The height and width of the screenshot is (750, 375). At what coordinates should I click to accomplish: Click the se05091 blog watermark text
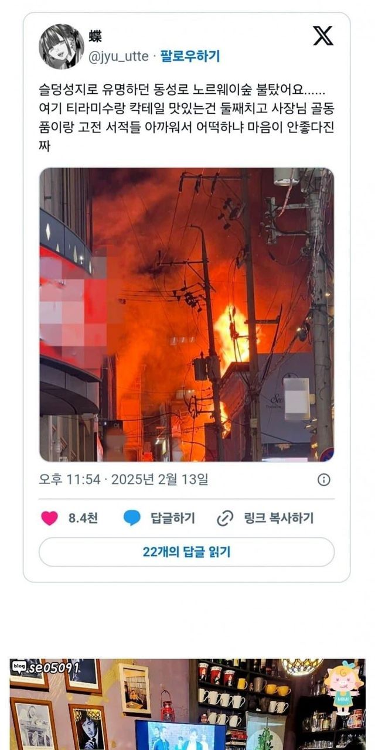54,667
